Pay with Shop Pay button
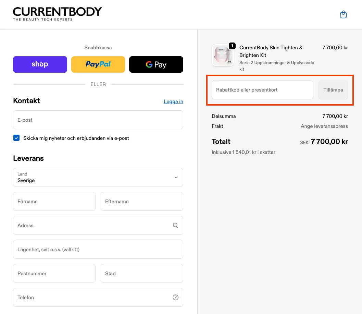The height and width of the screenshot is (314, 362). (40, 64)
